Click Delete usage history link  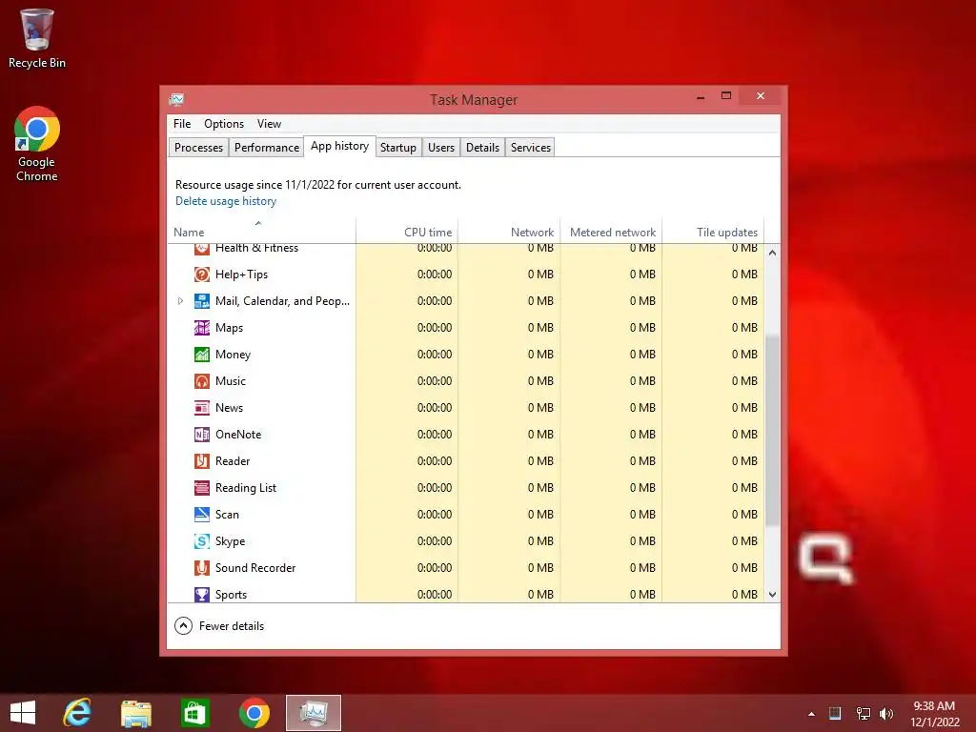click(225, 201)
